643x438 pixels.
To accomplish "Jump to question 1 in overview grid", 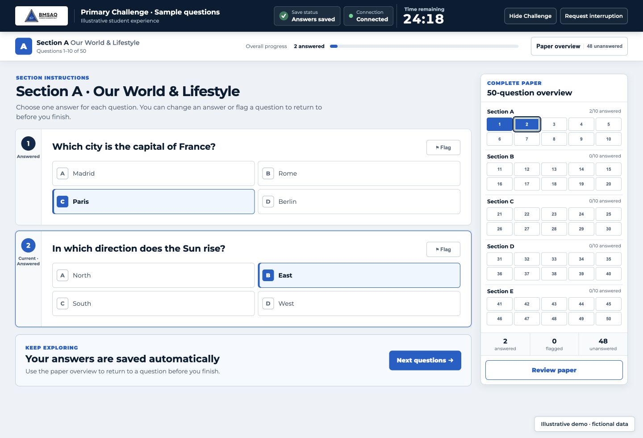I will coord(500,124).
